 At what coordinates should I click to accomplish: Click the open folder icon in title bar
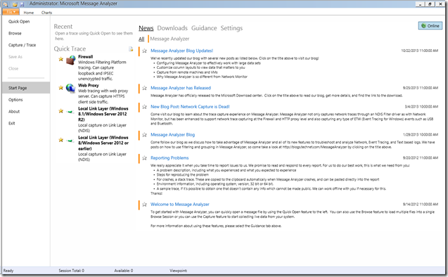pyautogui.click(x=15, y=4)
